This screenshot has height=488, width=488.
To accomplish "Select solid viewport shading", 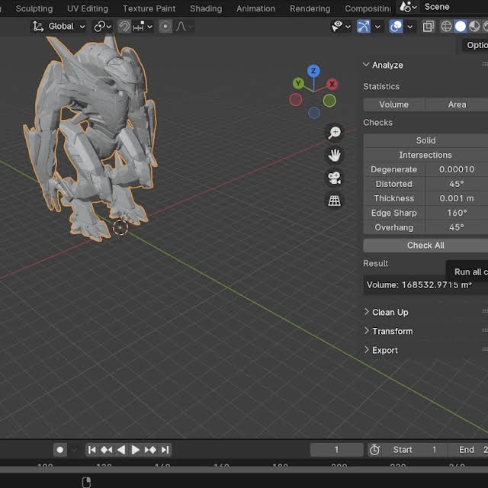I will click(x=461, y=27).
